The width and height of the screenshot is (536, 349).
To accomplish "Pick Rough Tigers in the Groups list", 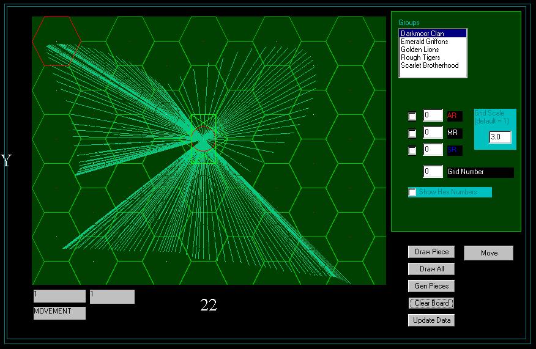I will [432, 57].
